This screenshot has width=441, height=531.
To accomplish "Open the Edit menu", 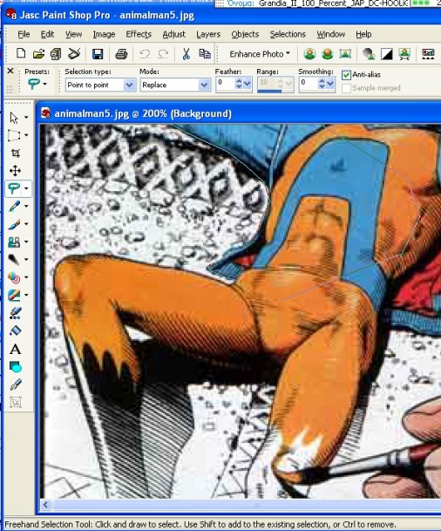I will coord(47,34).
